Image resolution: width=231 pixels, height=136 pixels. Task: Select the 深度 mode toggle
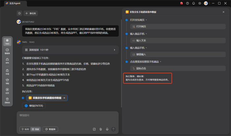coord(35,129)
